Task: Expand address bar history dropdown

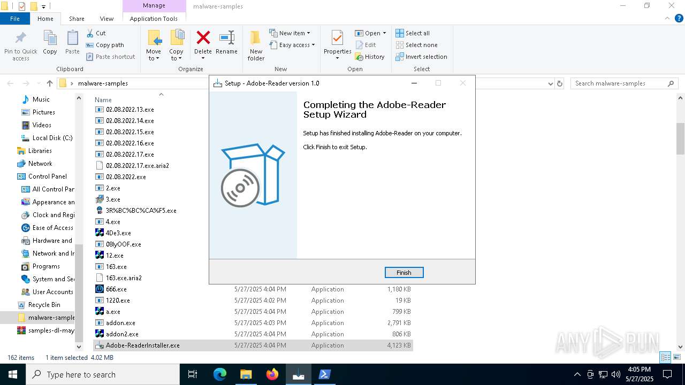Action: click(550, 83)
